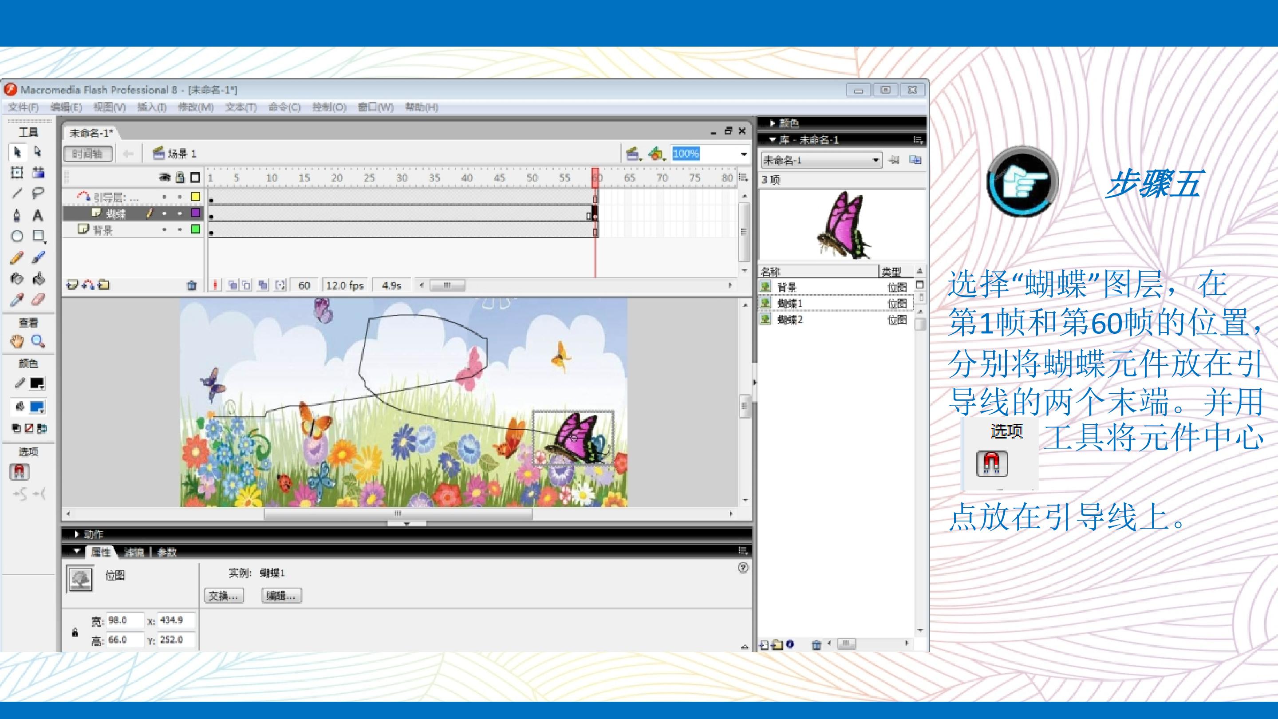Open the 修改(M) menu

point(195,107)
